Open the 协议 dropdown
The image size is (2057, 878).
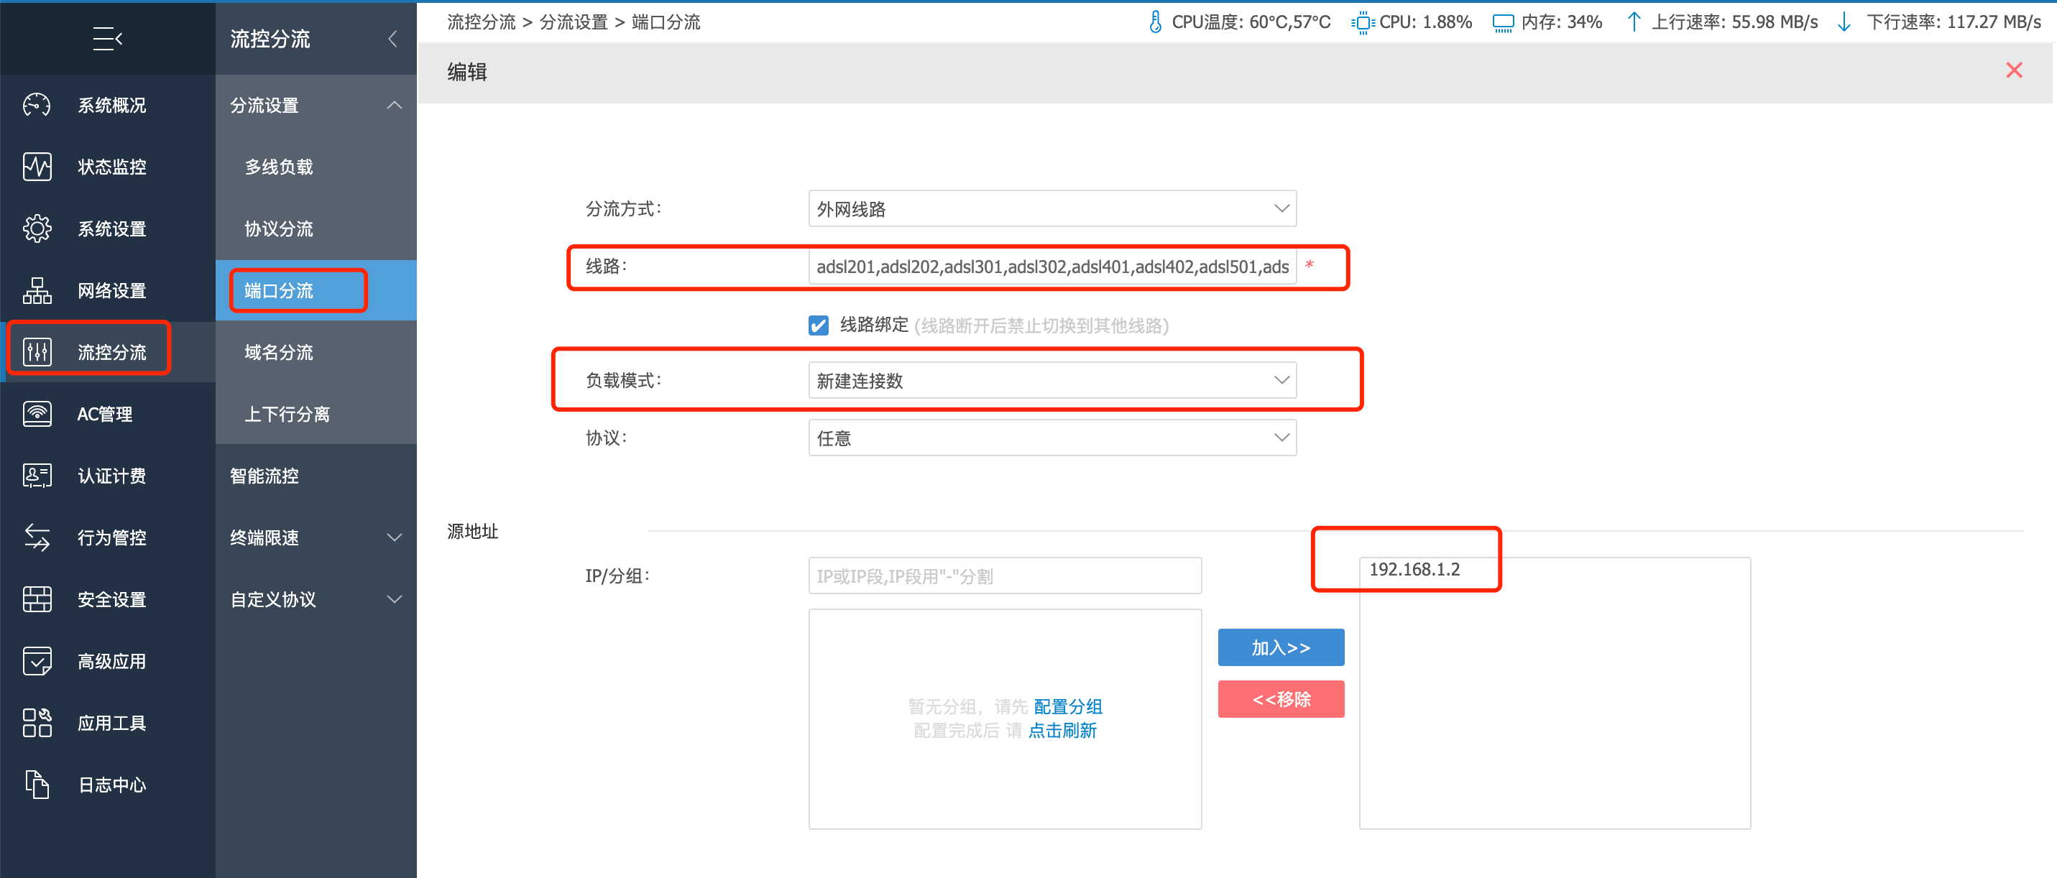pyautogui.click(x=1051, y=438)
